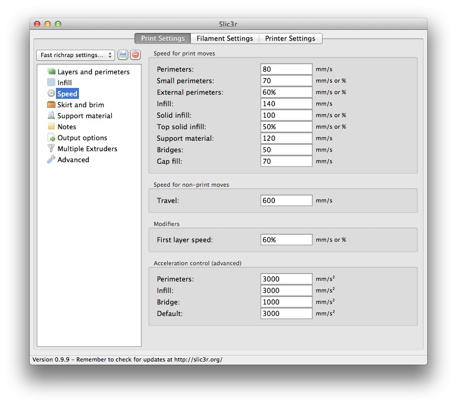Click the Gap fill speed field

(286, 161)
